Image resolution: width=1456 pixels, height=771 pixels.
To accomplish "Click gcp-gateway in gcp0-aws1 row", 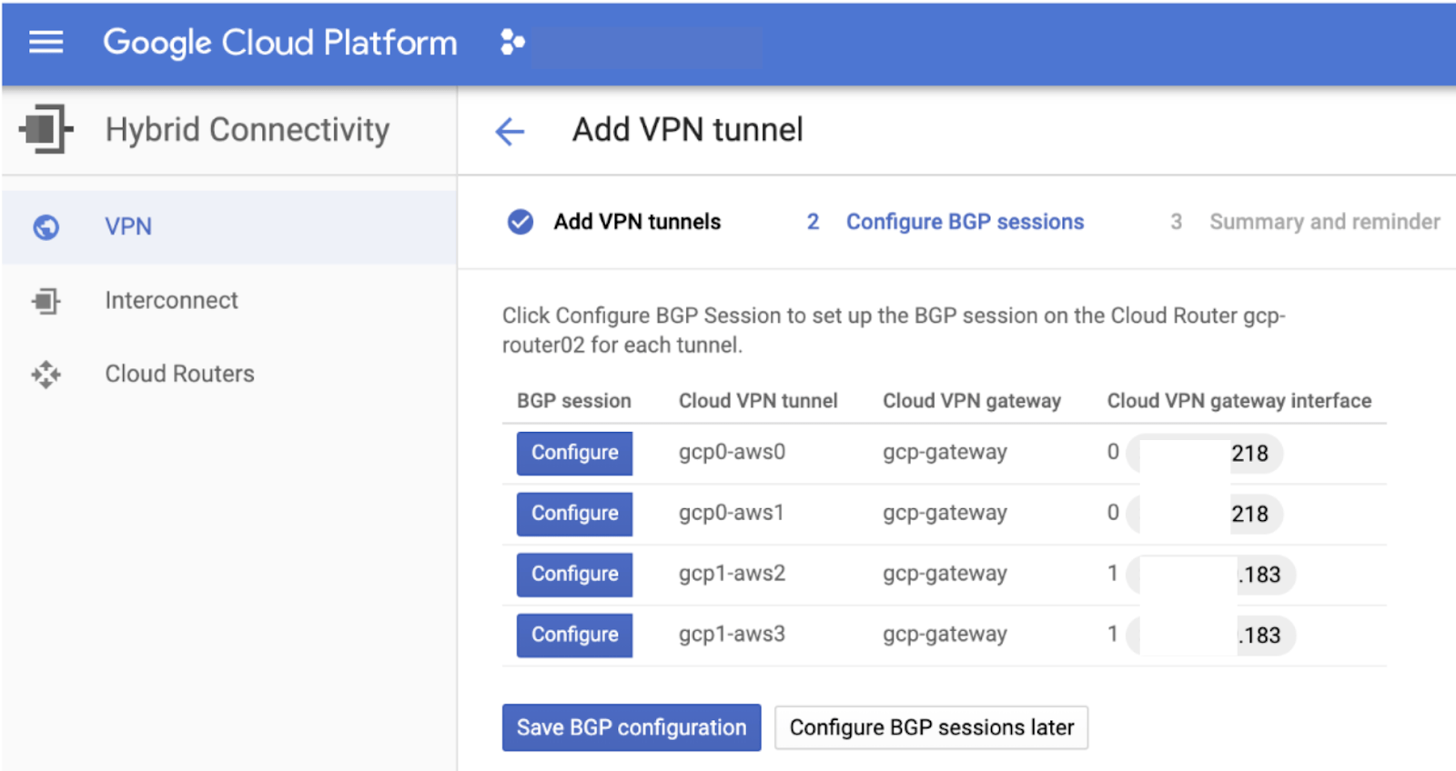I will pyautogui.click(x=945, y=514).
